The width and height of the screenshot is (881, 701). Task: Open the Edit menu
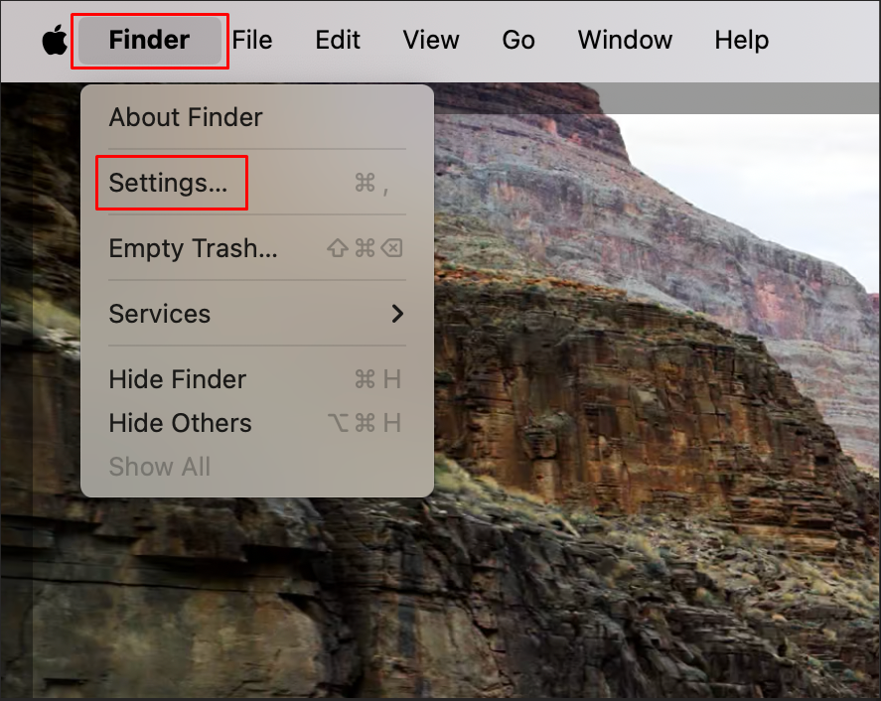pyautogui.click(x=337, y=40)
